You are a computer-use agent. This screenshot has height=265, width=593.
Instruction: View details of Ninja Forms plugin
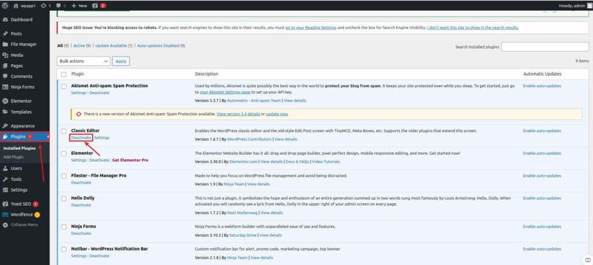click(270, 235)
